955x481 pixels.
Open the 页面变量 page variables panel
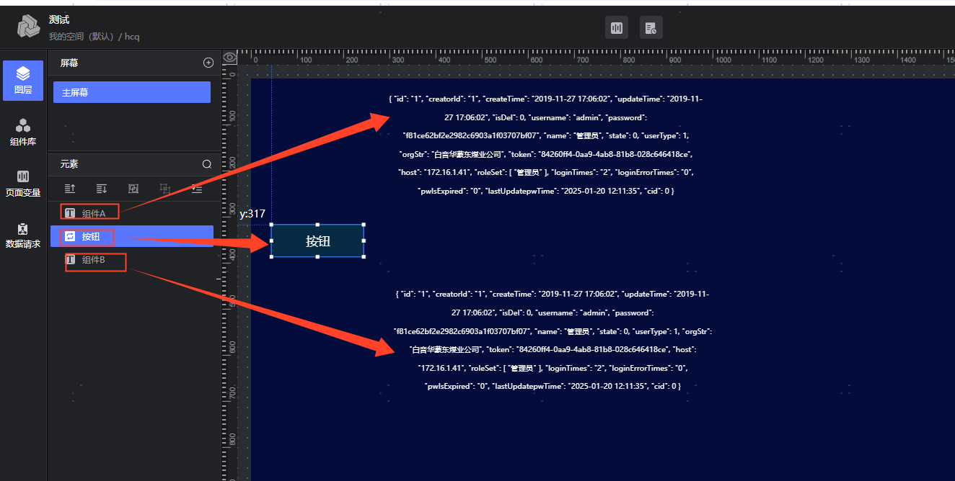(23, 184)
